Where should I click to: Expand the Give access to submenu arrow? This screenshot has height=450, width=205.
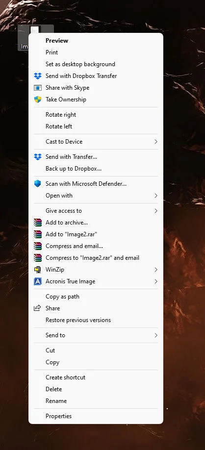pos(156,211)
